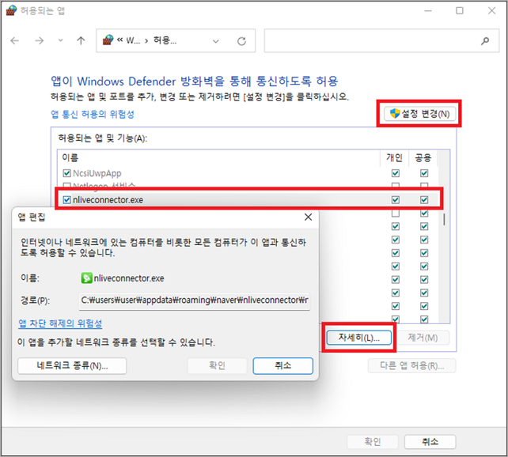Toggle nliveconnector.exe 개인 checkbox
The height and width of the screenshot is (457, 508).
[x=396, y=200]
